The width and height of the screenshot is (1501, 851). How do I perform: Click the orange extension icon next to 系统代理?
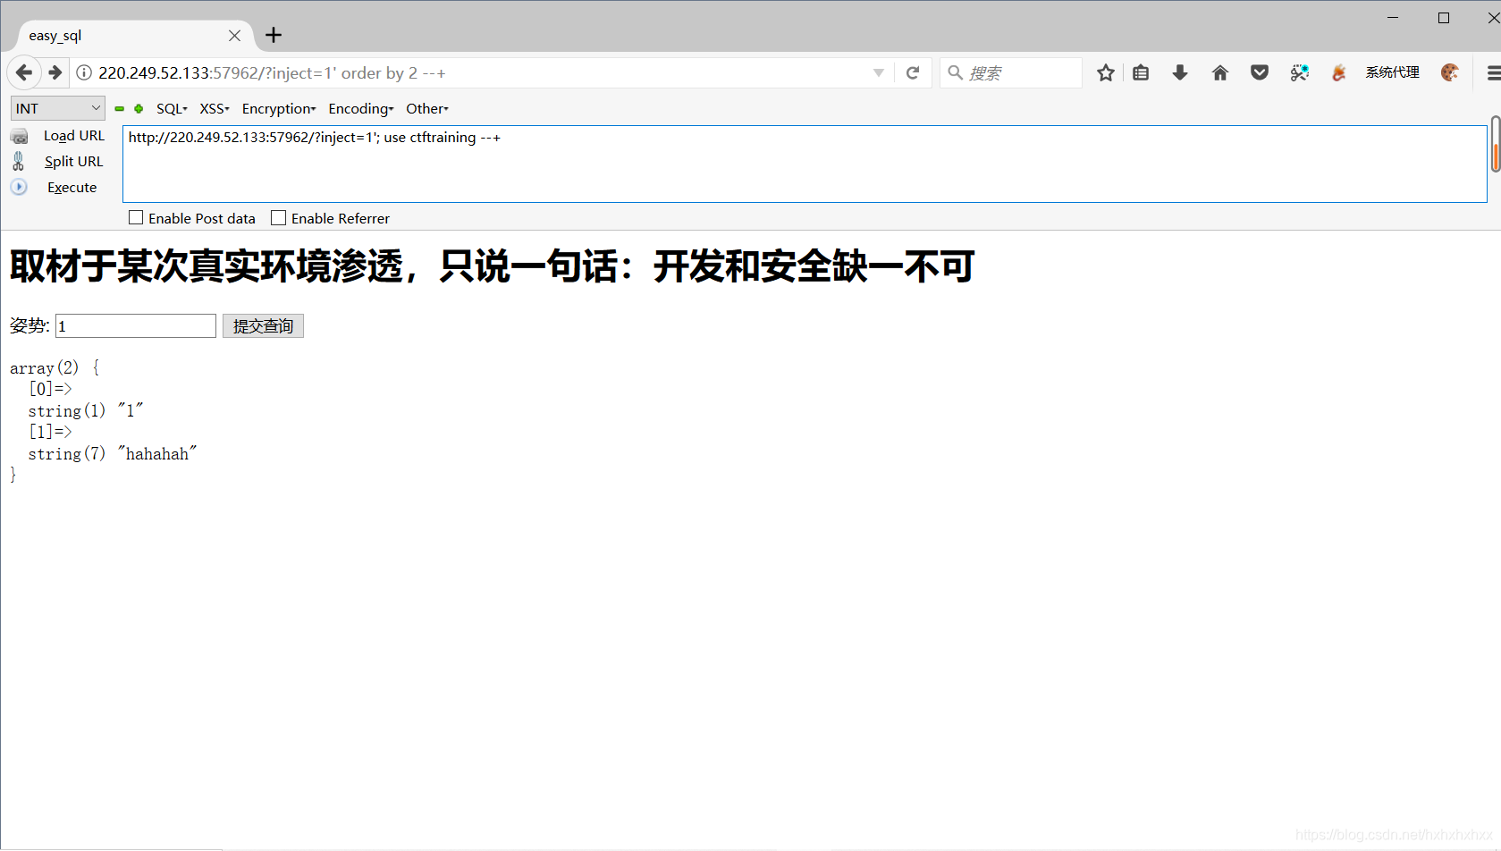point(1338,72)
